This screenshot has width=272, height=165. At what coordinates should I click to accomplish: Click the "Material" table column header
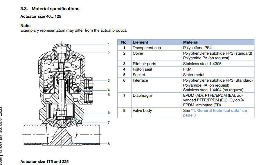(191, 42)
